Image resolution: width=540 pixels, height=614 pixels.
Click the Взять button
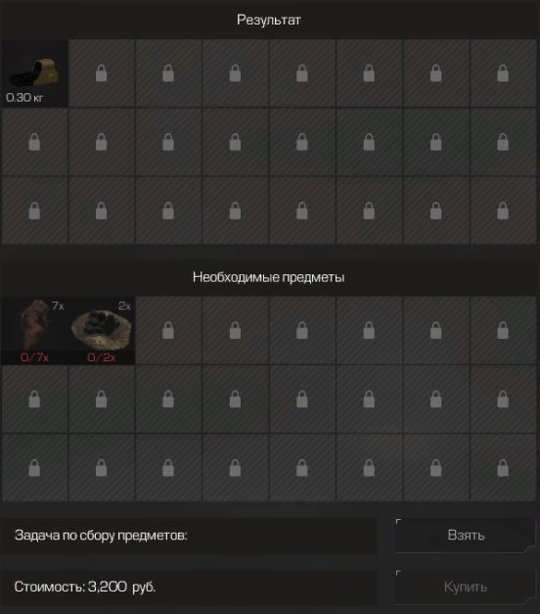coord(466,535)
